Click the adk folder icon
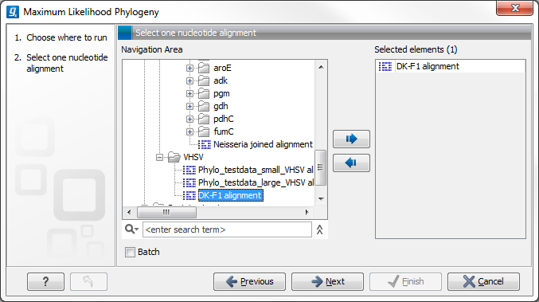This screenshot has width=539, height=302. click(x=204, y=80)
